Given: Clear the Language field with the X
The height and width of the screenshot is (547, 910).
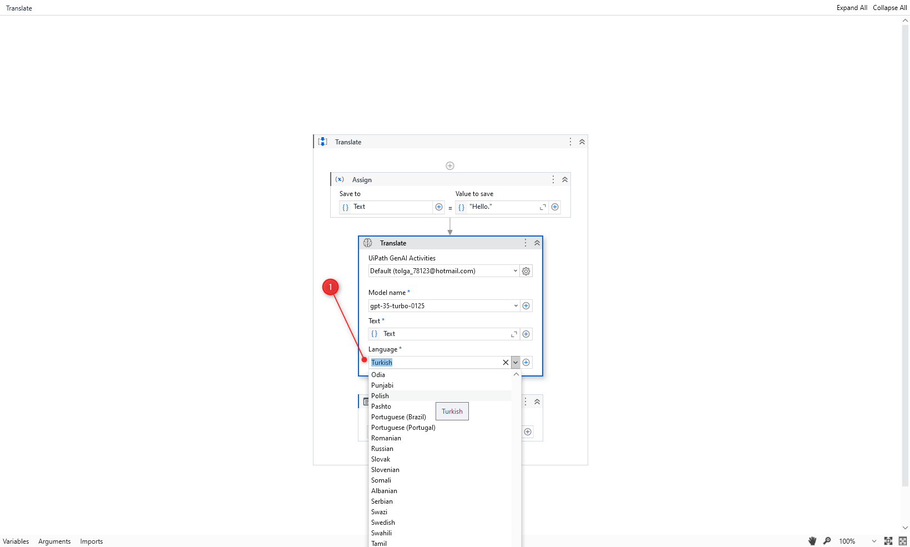Looking at the screenshot, I should (x=505, y=363).
